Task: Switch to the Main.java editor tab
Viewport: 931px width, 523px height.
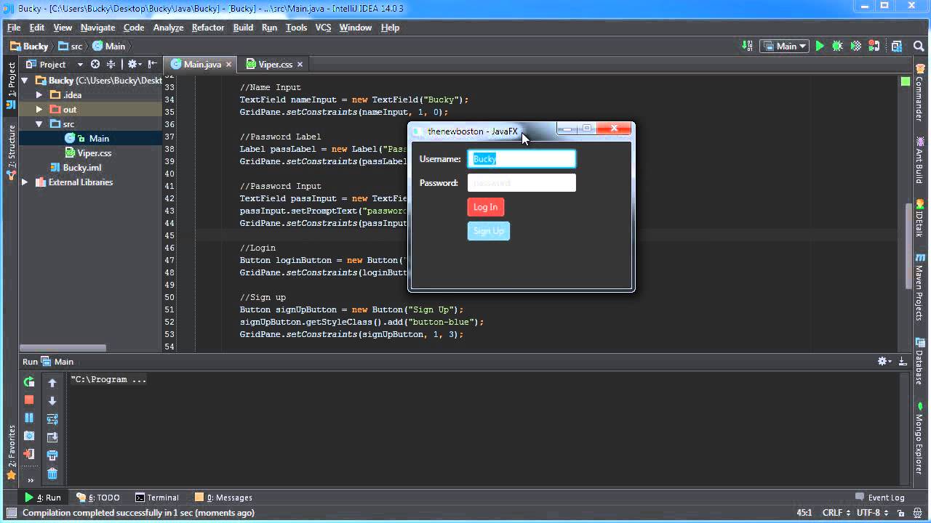Action: (x=202, y=64)
